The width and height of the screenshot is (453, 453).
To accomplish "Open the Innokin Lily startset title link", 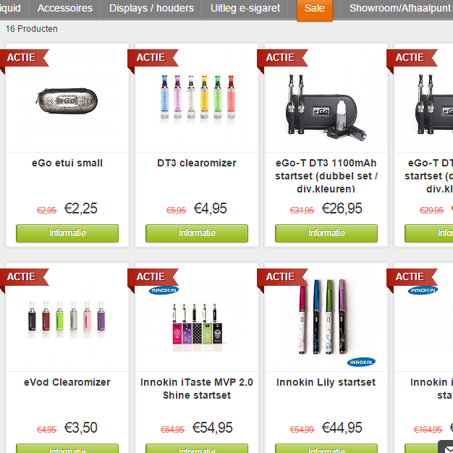I will coord(326,382).
